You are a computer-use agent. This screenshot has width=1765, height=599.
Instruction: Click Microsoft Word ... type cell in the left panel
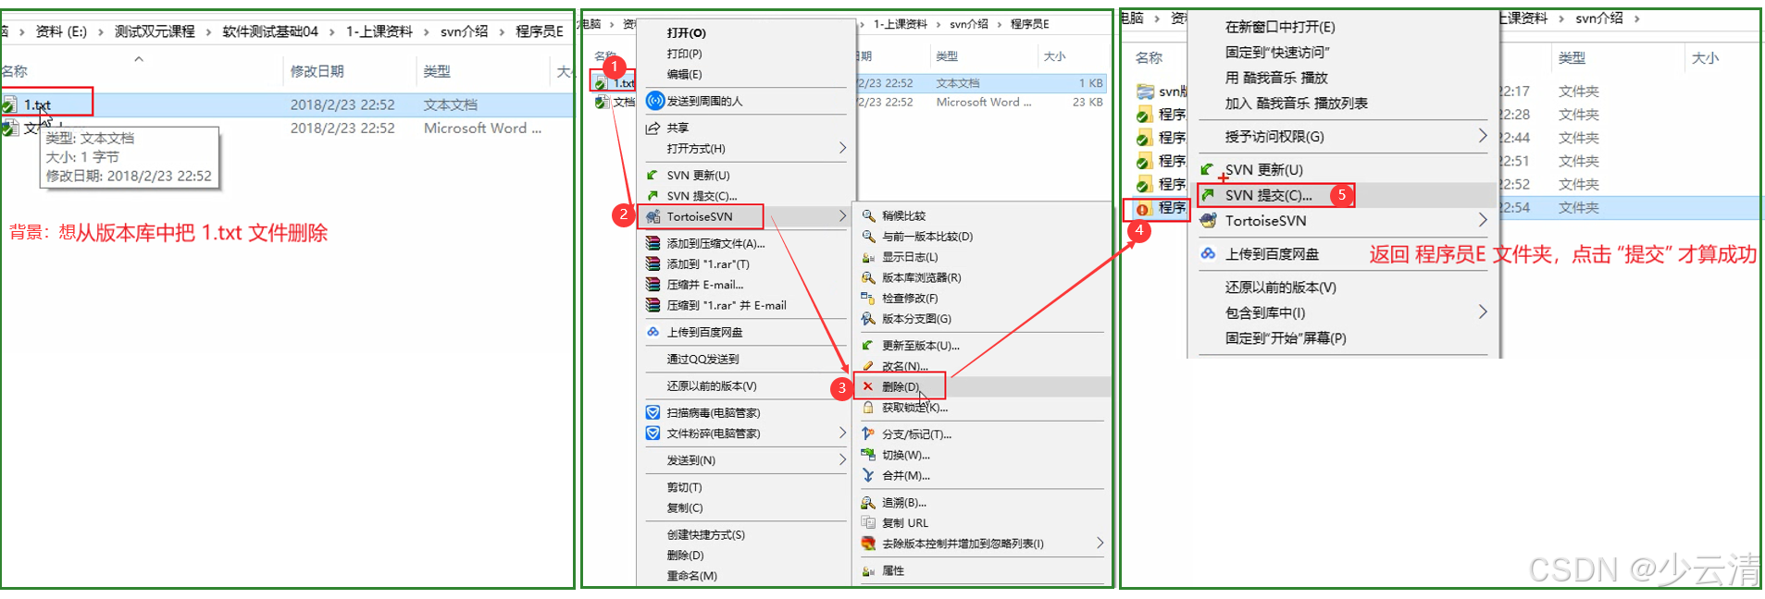tap(482, 128)
